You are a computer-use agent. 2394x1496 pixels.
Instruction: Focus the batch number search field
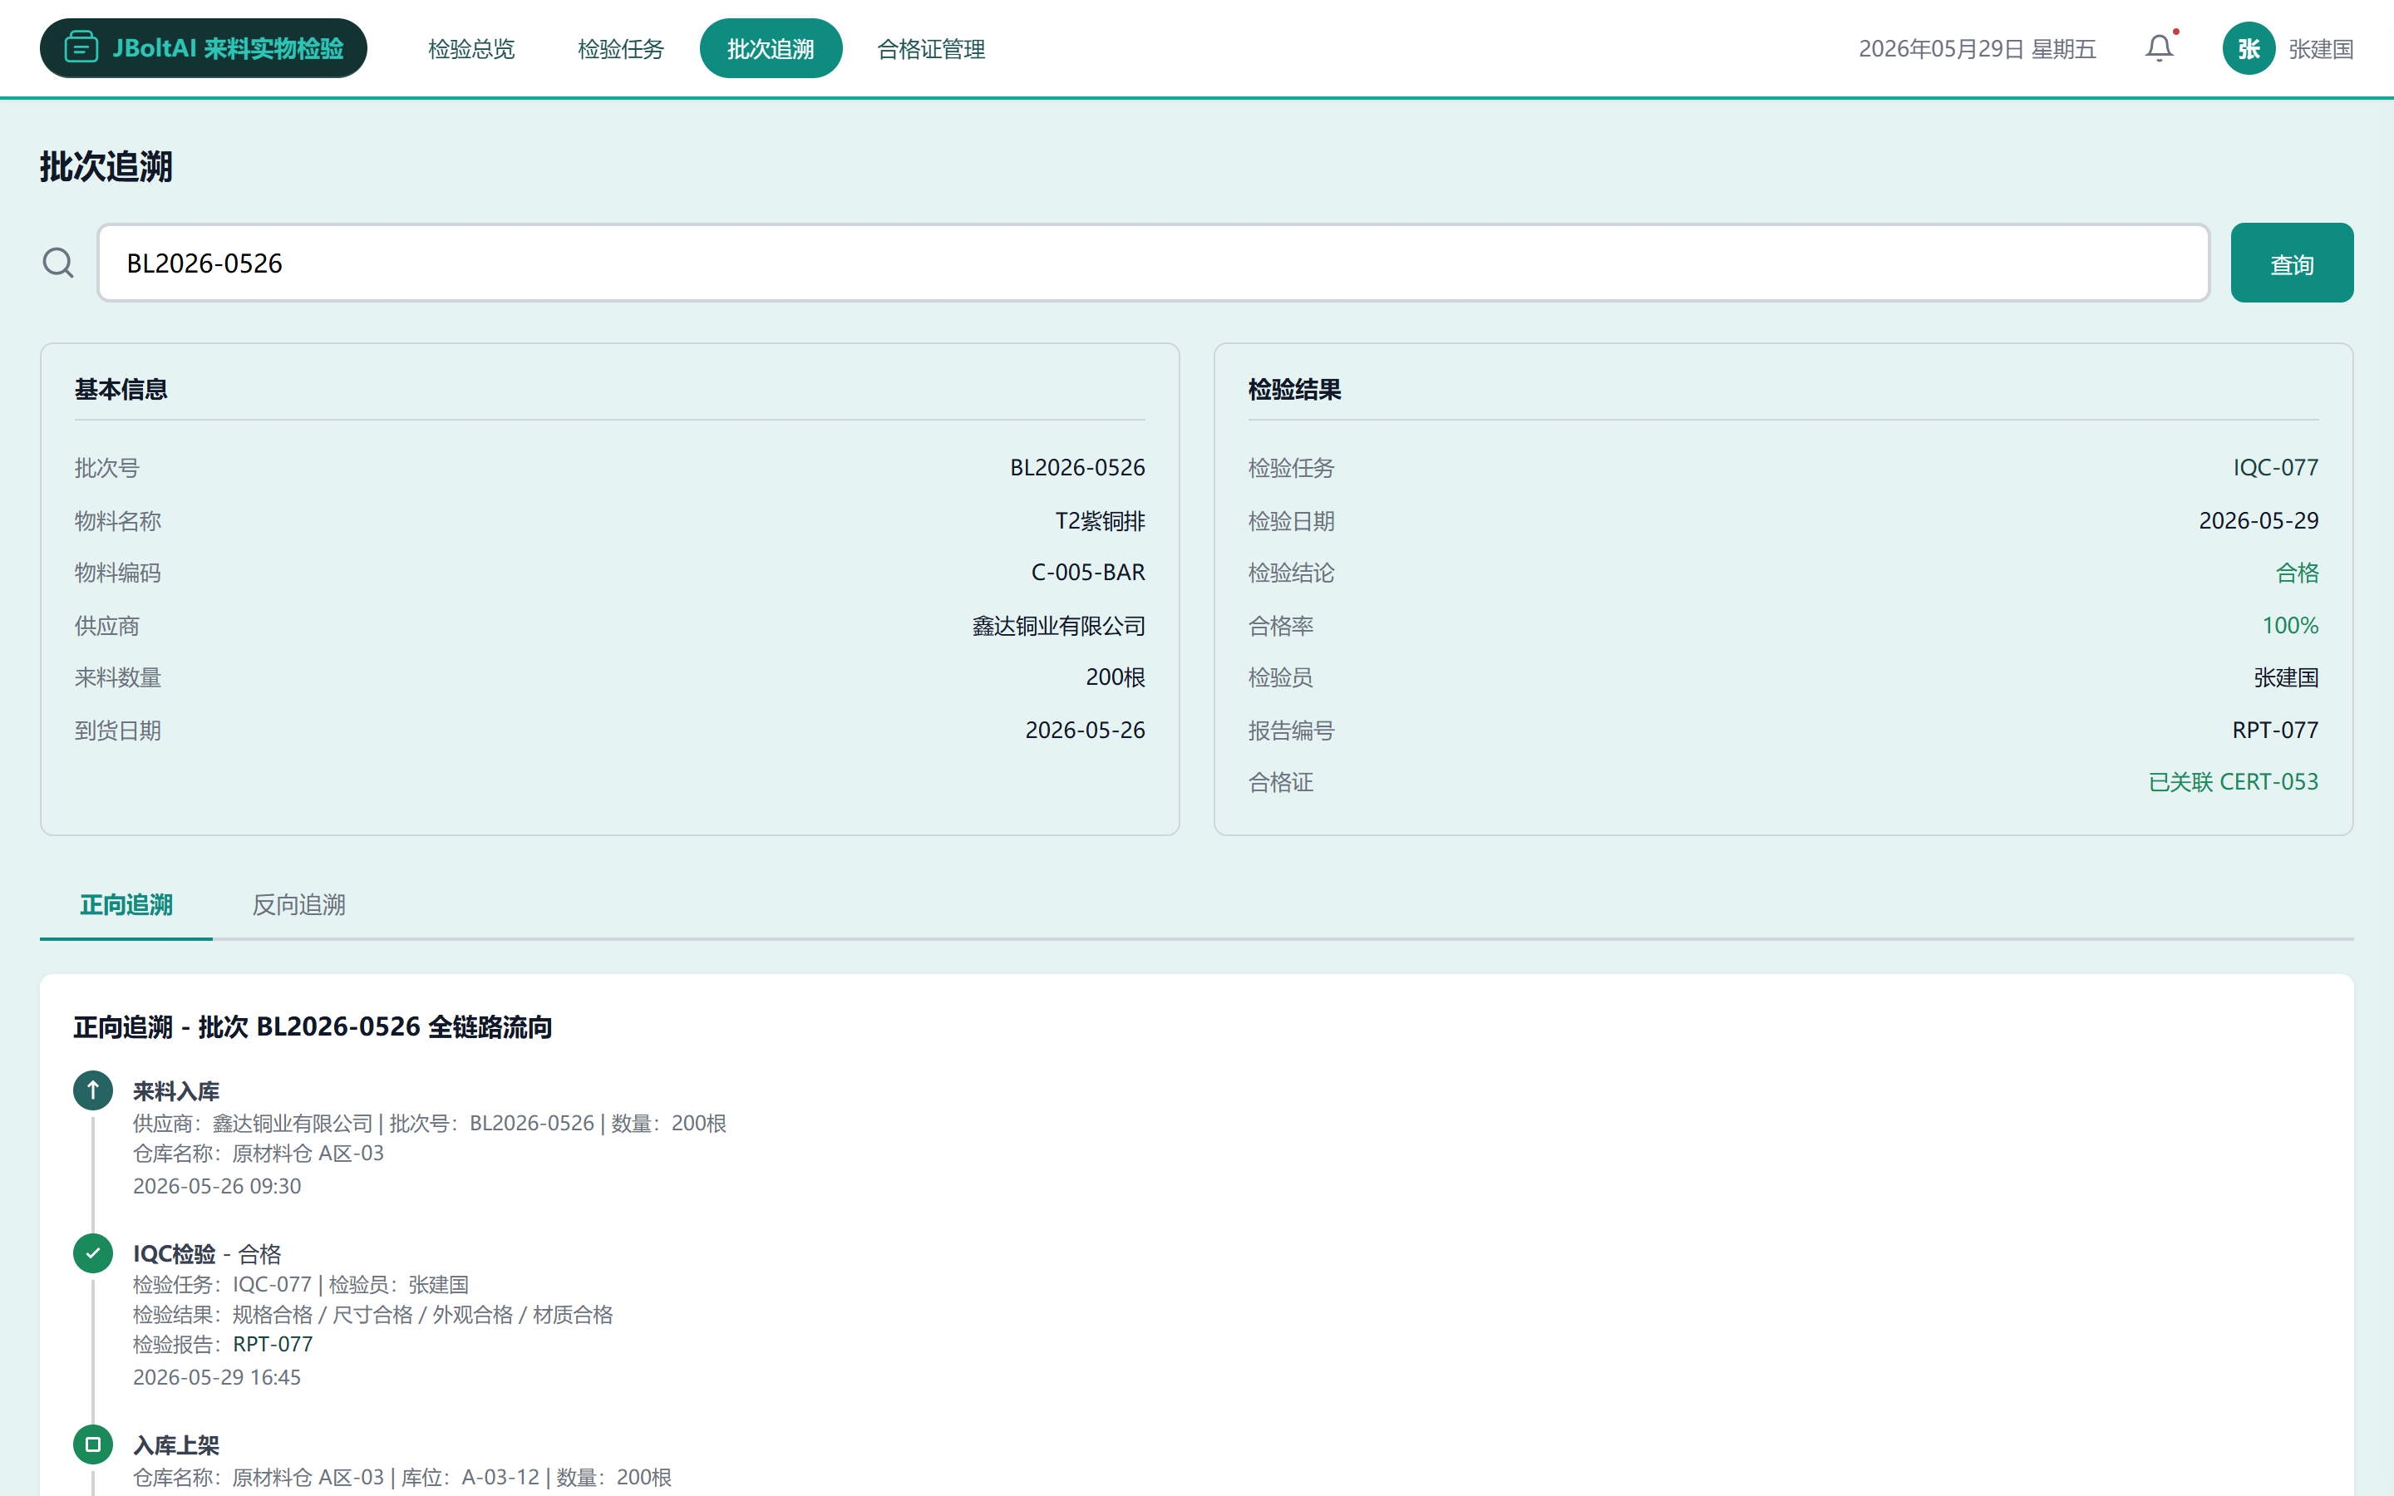click(x=1154, y=262)
